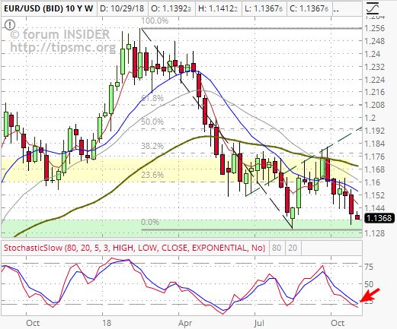Click 1.16 on the price axis
397x329 pixels.
(x=372, y=182)
